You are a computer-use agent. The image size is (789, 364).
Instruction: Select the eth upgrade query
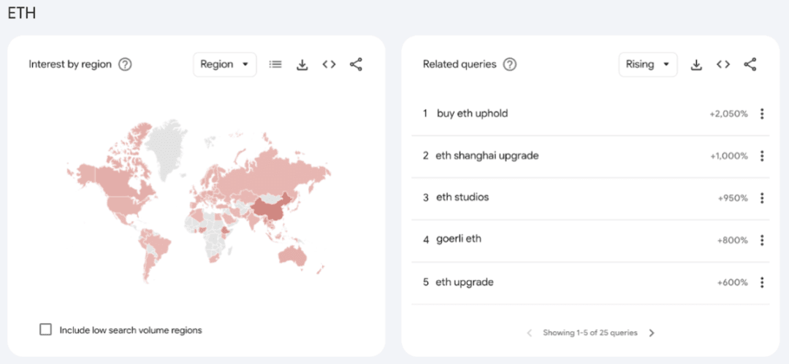pos(464,282)
